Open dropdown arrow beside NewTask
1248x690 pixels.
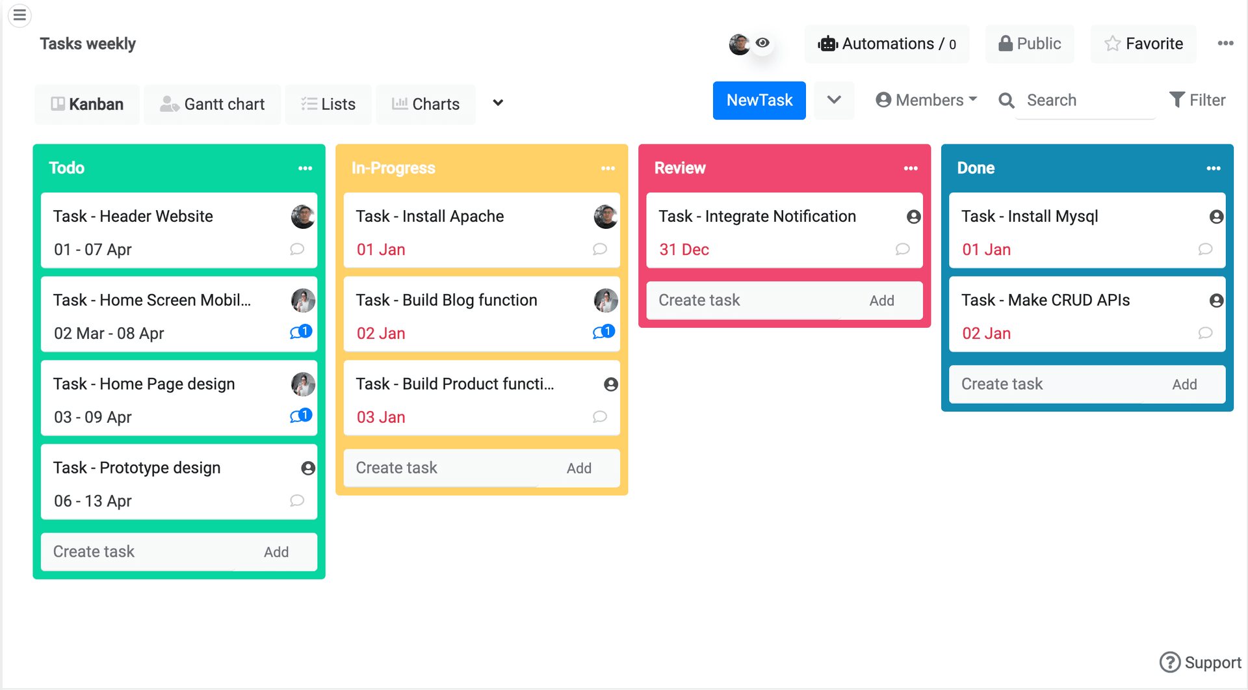coord(834,100)
